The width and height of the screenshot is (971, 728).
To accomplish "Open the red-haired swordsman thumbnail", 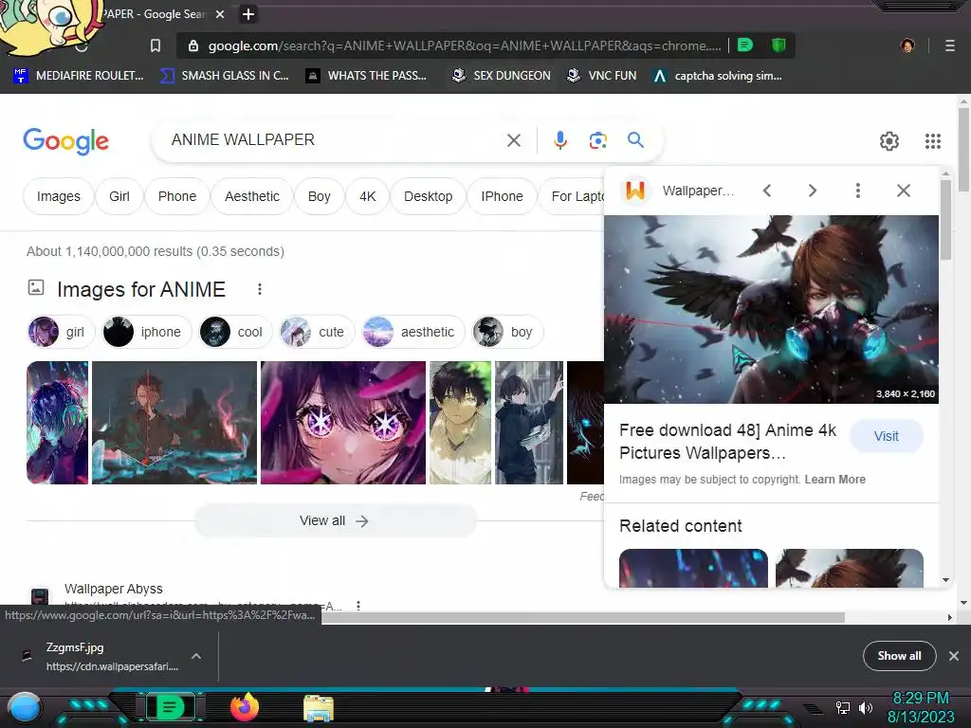I will click(x=174, y=423).
